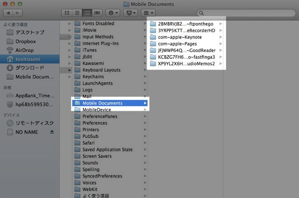Expand arrow next to com~apple~Pages
This screenshot has height=198, width=299.
221,44
